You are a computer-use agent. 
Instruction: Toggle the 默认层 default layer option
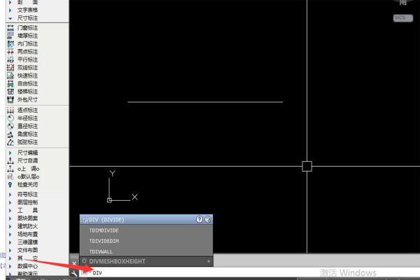(x=27, y=176)
